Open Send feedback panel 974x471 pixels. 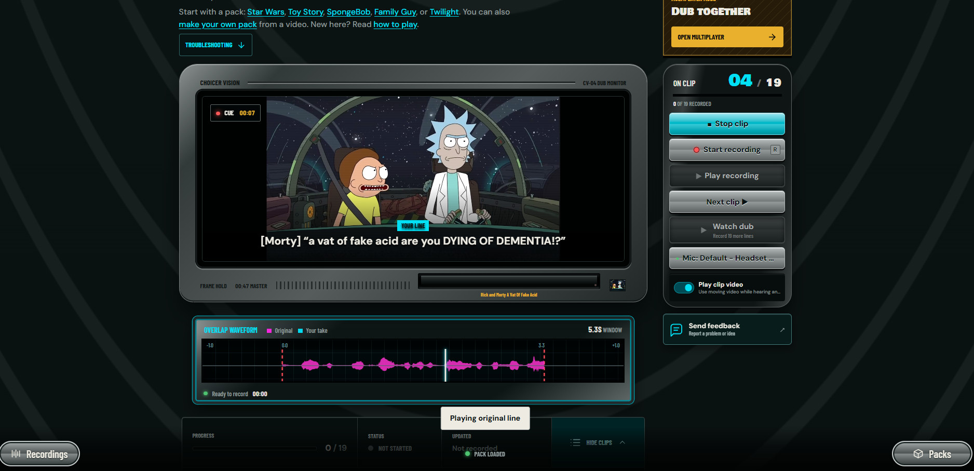(727, 329)
